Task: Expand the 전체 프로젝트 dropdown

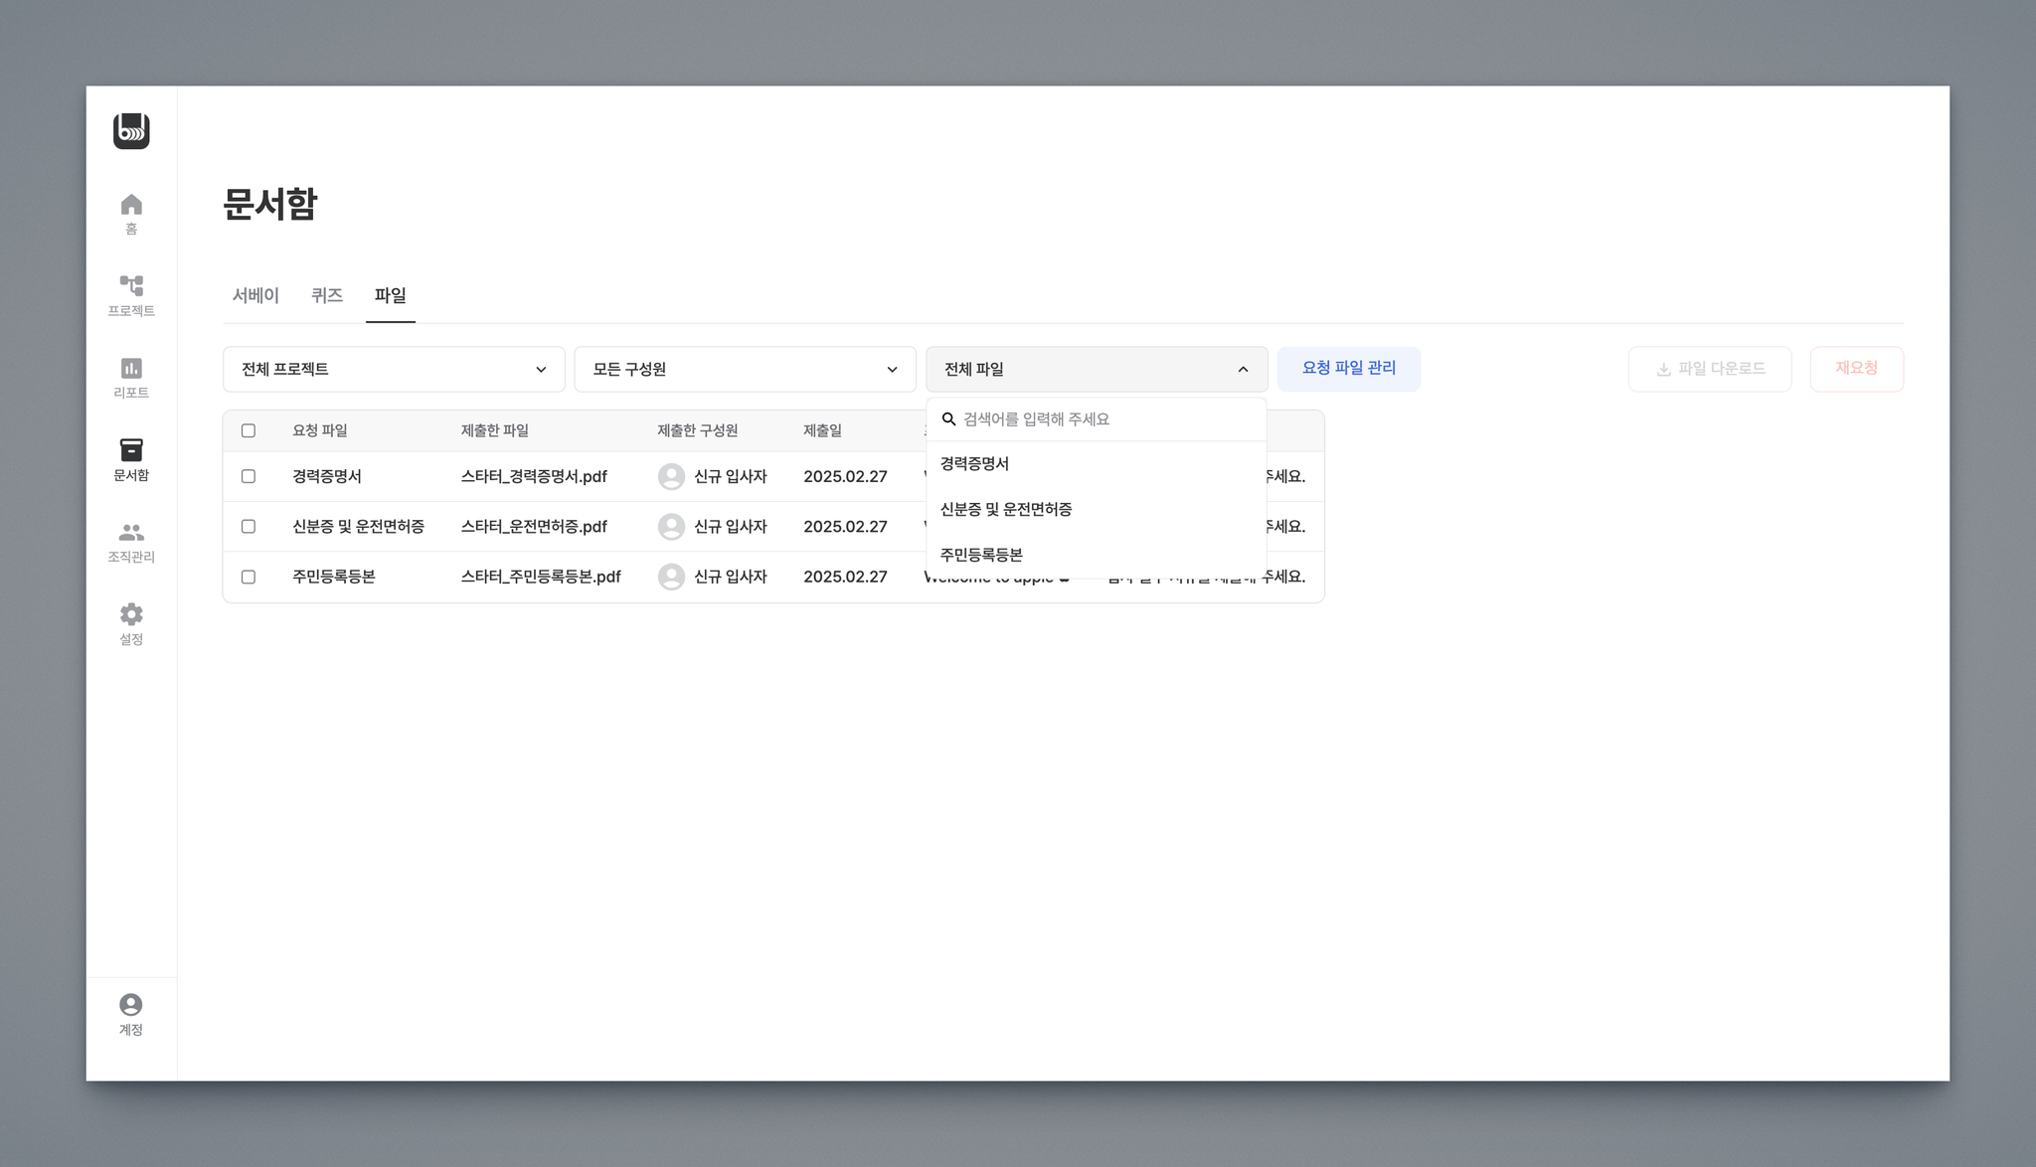Action: point(394,370)
